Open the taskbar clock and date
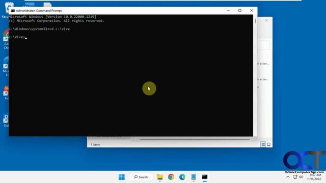Image resolution: width=326 pixels, height=183 pixels. point(314,177)
